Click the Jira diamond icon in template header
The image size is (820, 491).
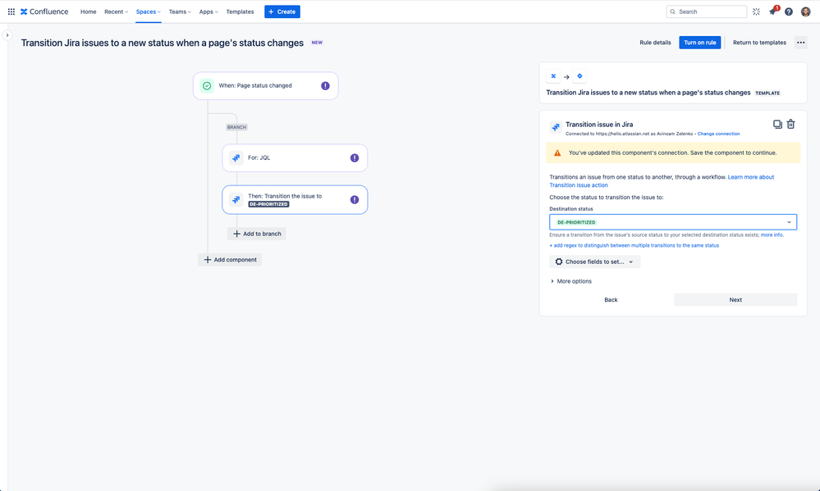tap(579, 76)
